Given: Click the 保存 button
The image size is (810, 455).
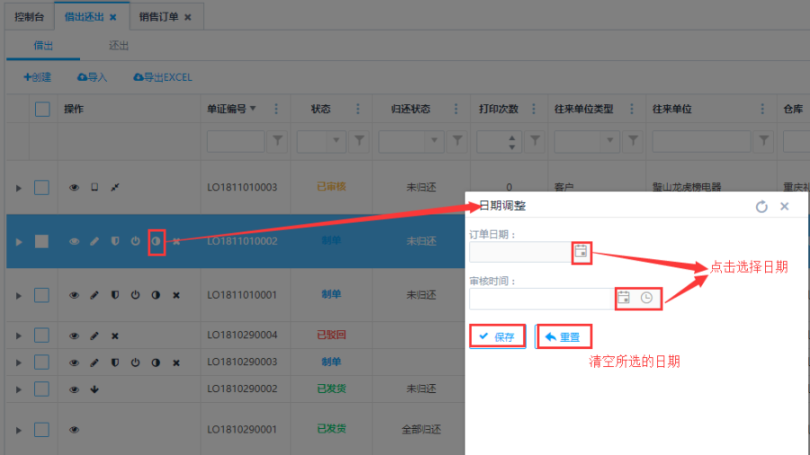Looking at the screenshot, I should coord(497,336).
